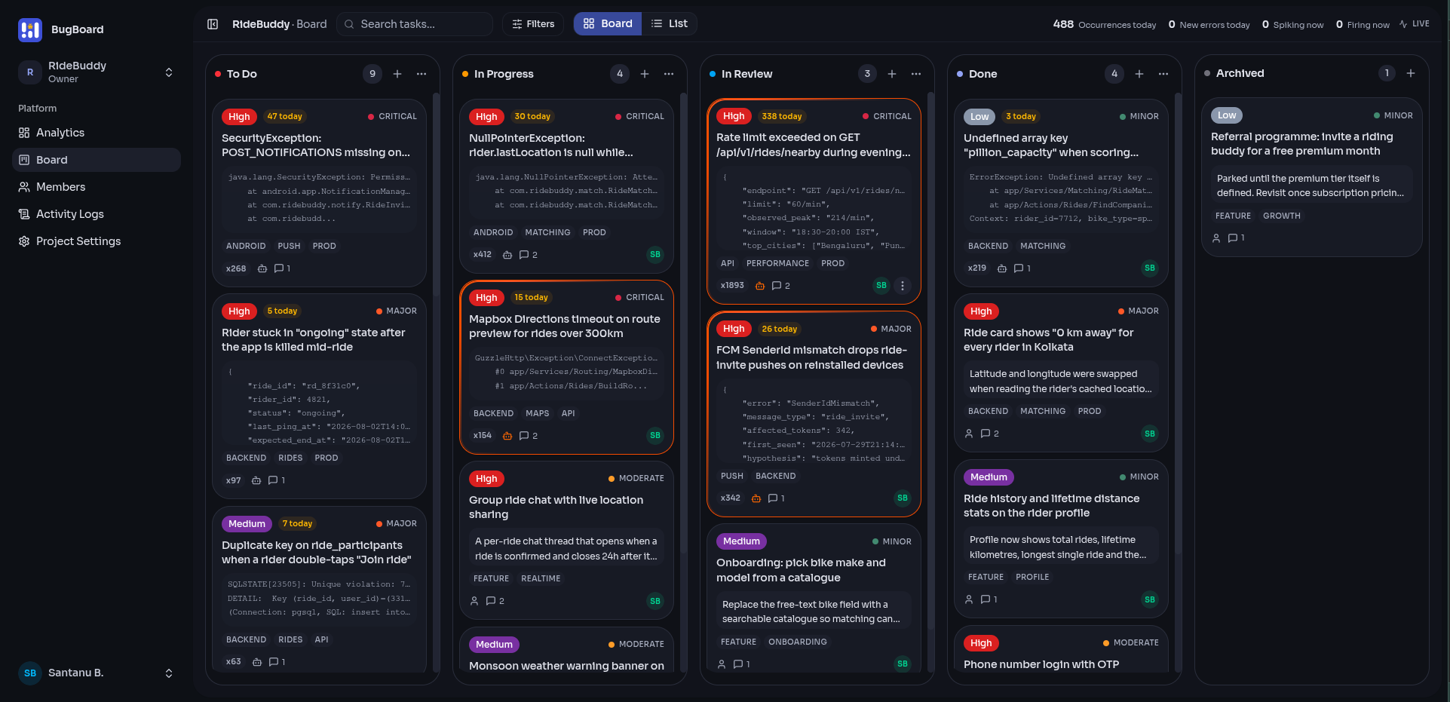Expand the RideBuddy project switcher

(97, 72)
